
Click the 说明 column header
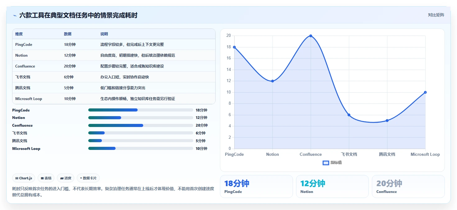(x=104, y=34)
